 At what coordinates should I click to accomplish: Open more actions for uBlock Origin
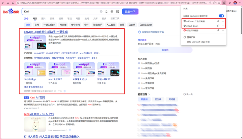coord(223,26)
